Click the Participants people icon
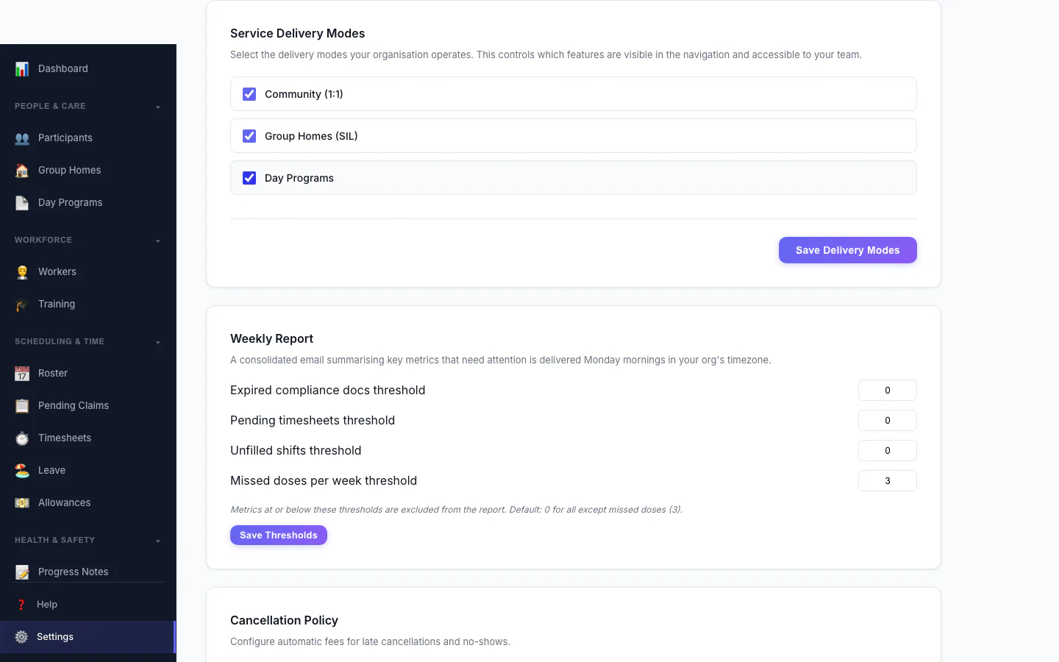Image resolution: width=1059 pixels, height=662 pixels. click(x=22, y=138)
